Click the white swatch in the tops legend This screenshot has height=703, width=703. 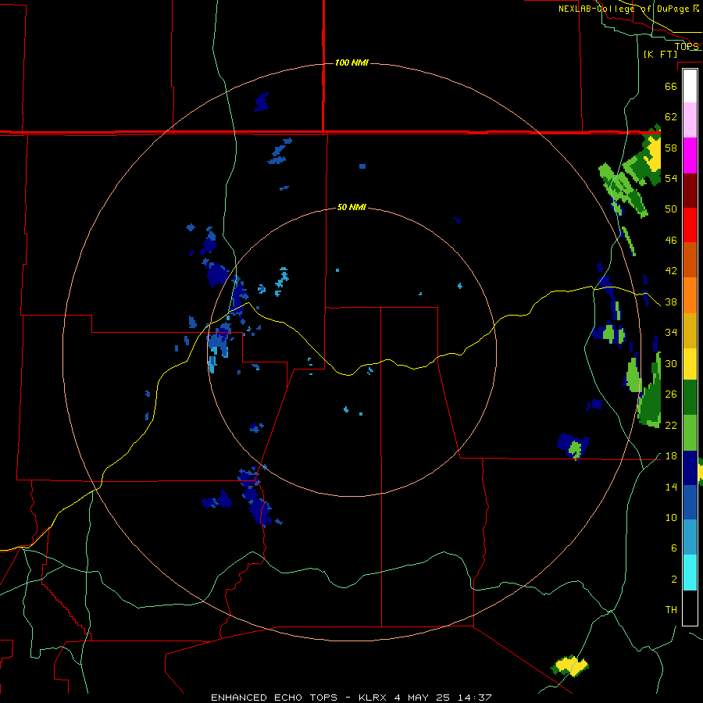(690, 86)
